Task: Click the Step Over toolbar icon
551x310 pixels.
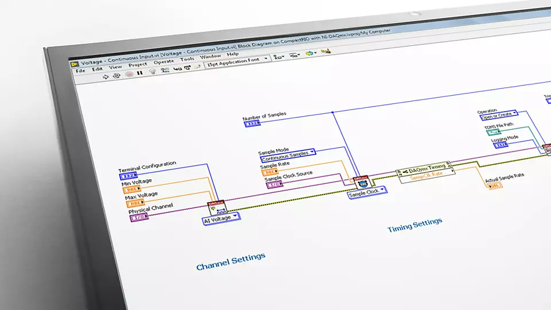Action: (188, 68)
